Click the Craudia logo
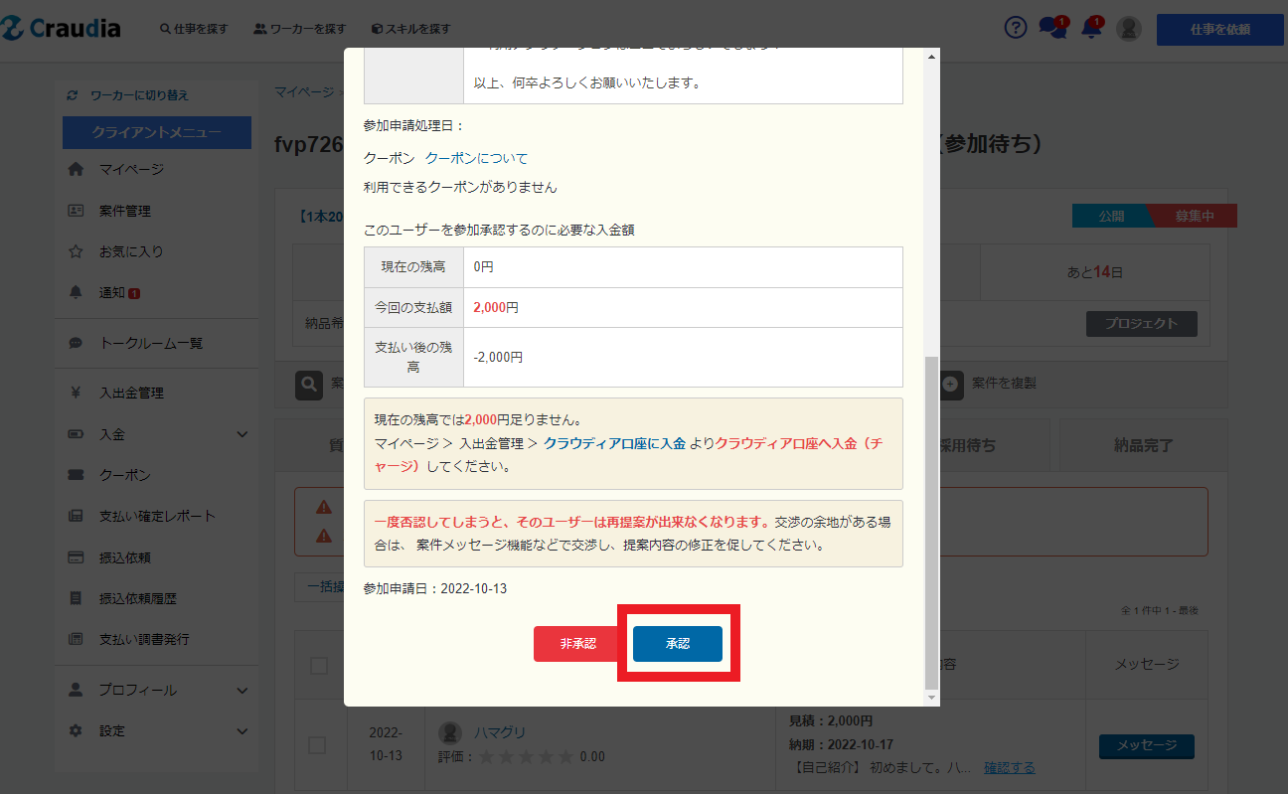This screenshot has width=1288, height=794. (62, 29)
